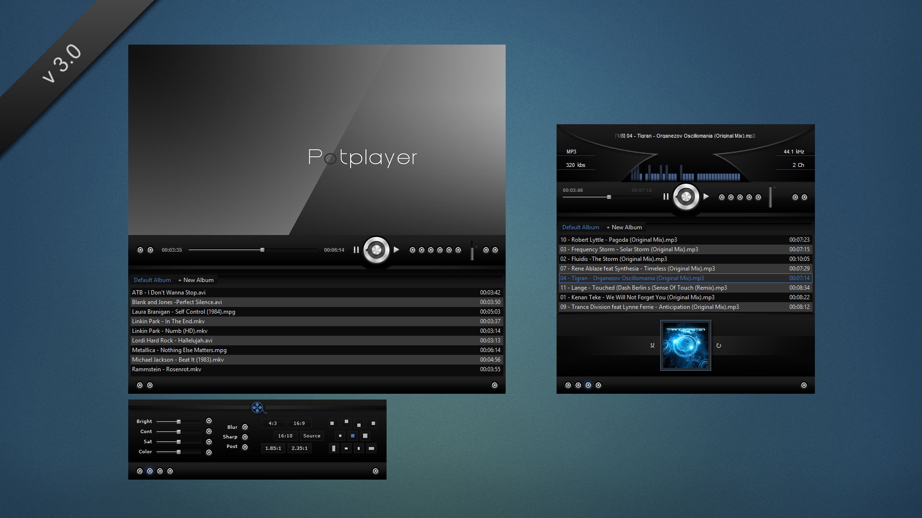922x518 pixels.
Task: Select Michael Jackson - Beat It (1983).mkv
Action: 316,360
